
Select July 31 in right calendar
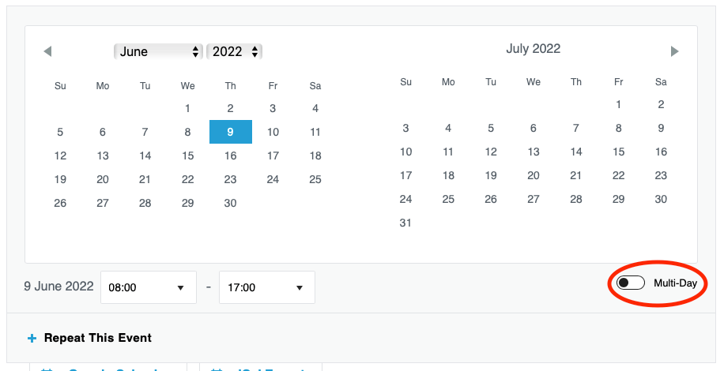click(405, 223)
